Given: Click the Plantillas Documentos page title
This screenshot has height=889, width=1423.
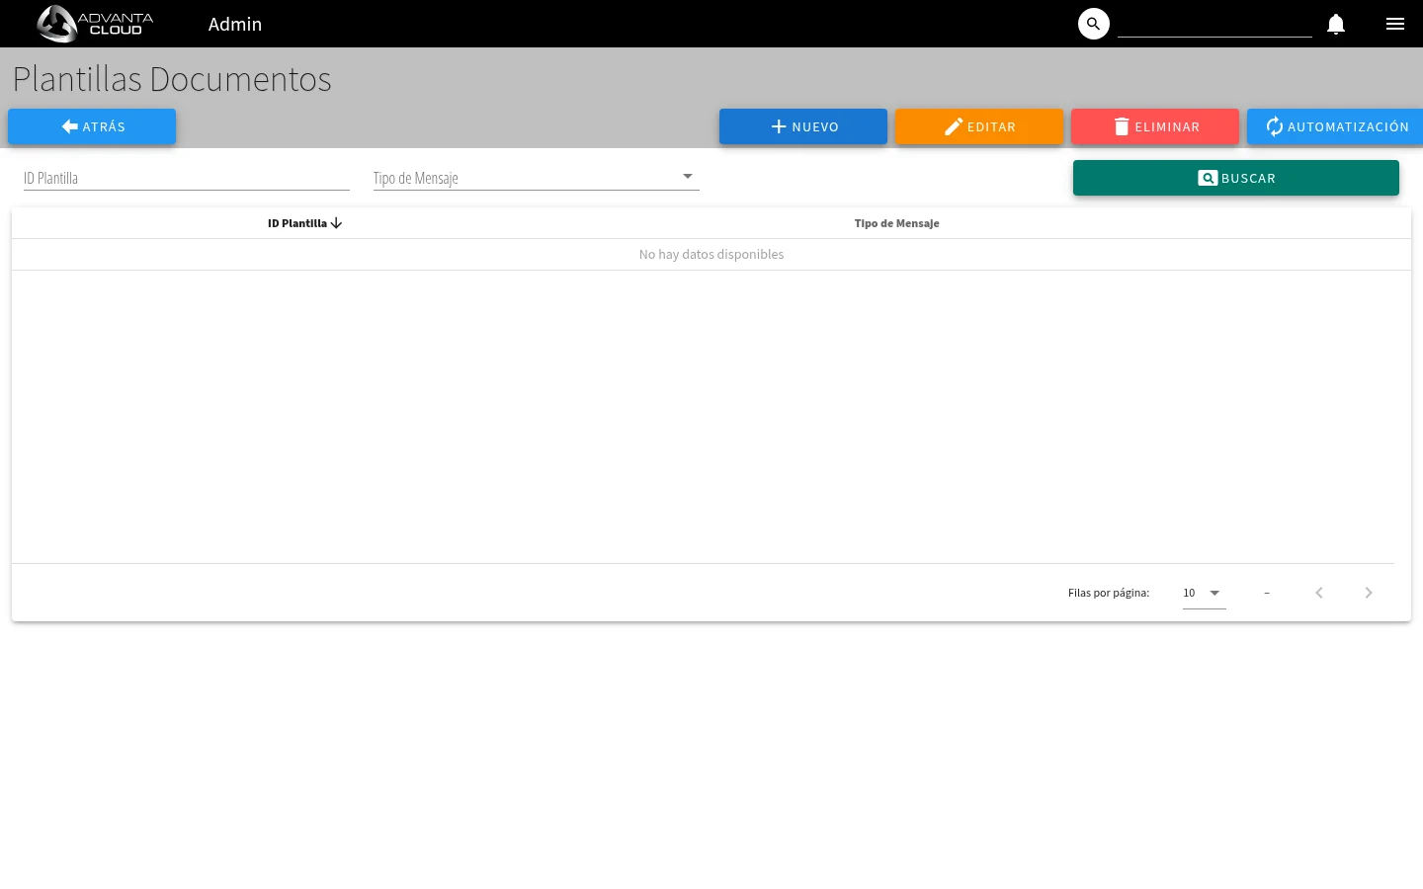Looking at the screenshot, I should (x=172, y=79).
